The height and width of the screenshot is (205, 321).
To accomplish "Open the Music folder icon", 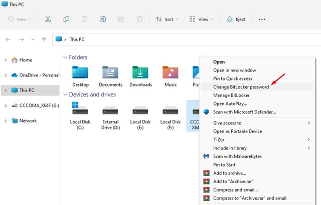I will [170, 73].
